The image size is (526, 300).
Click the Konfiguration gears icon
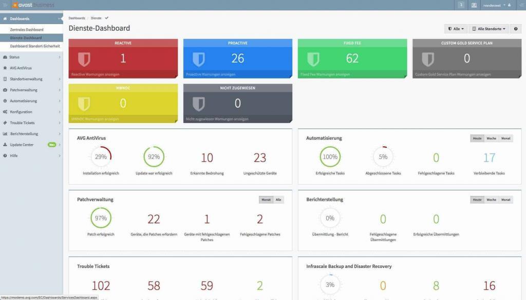[x=6, y=112]
